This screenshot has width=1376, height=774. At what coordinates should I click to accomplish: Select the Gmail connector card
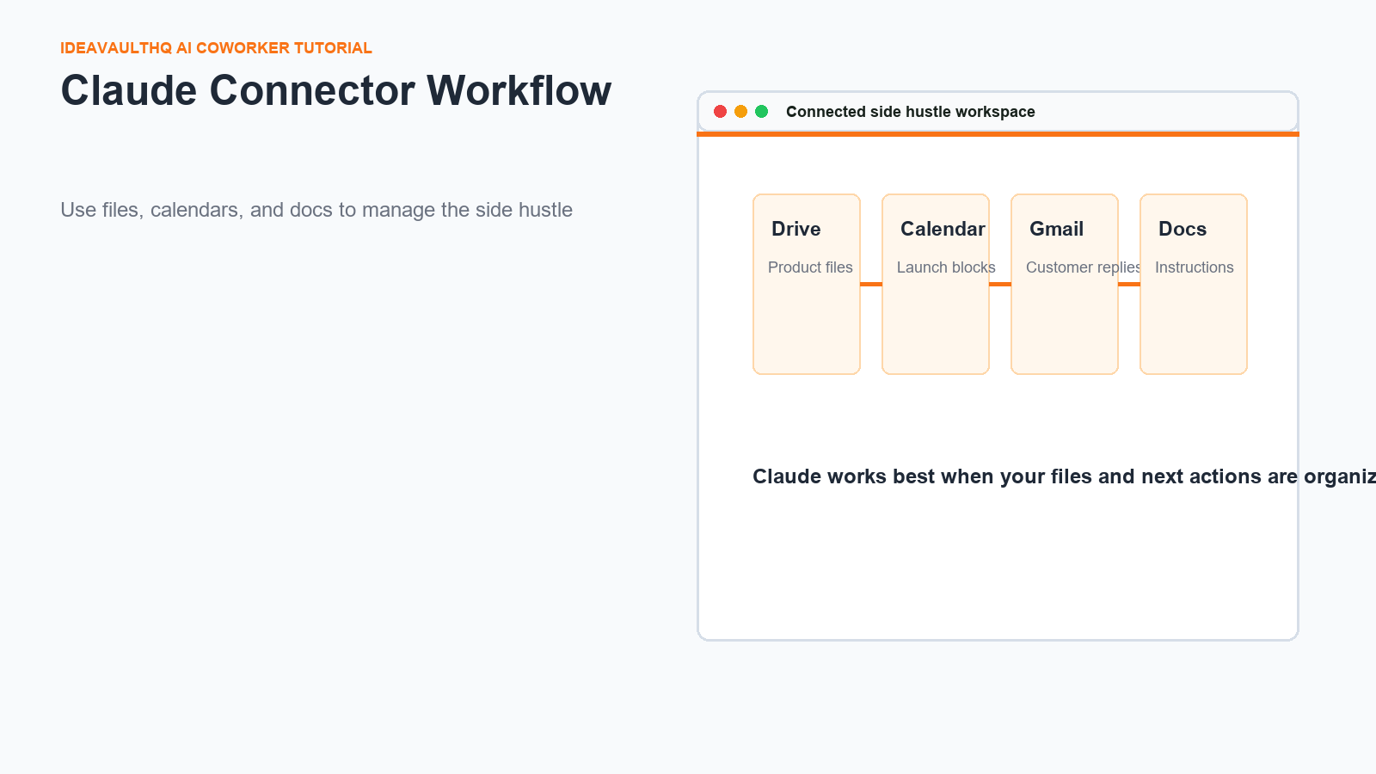(1065, 284)
